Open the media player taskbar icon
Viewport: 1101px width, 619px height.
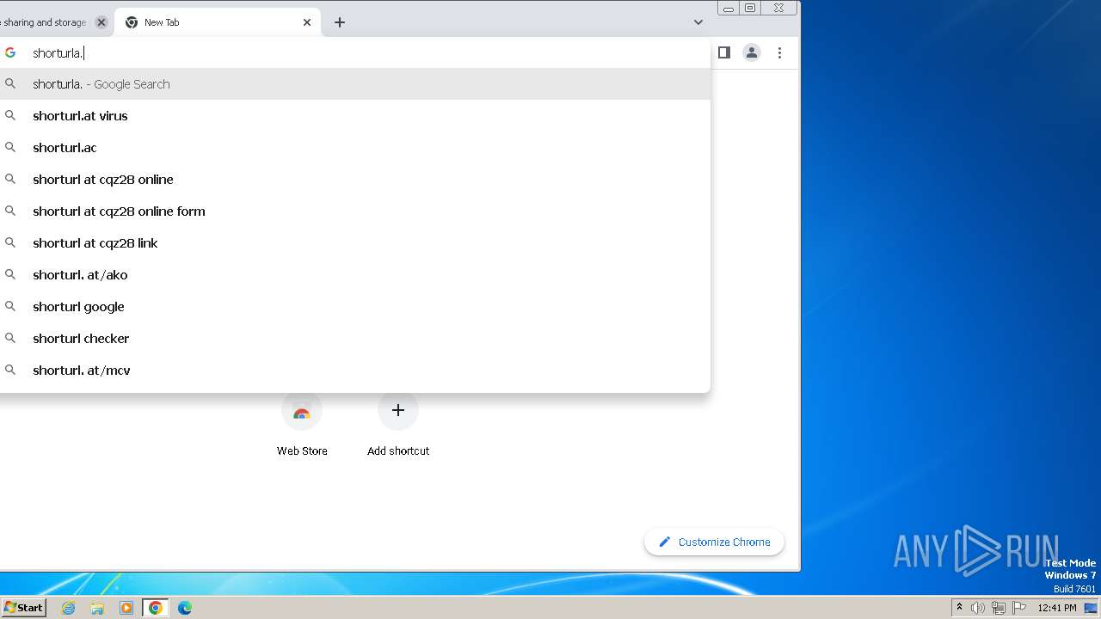126,608
